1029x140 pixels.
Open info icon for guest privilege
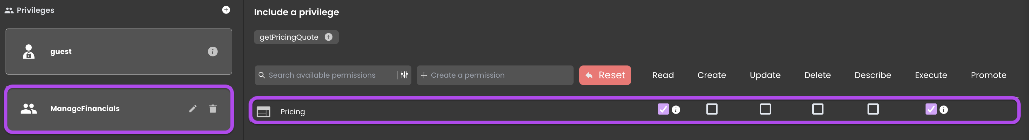[x=213, y=51]
